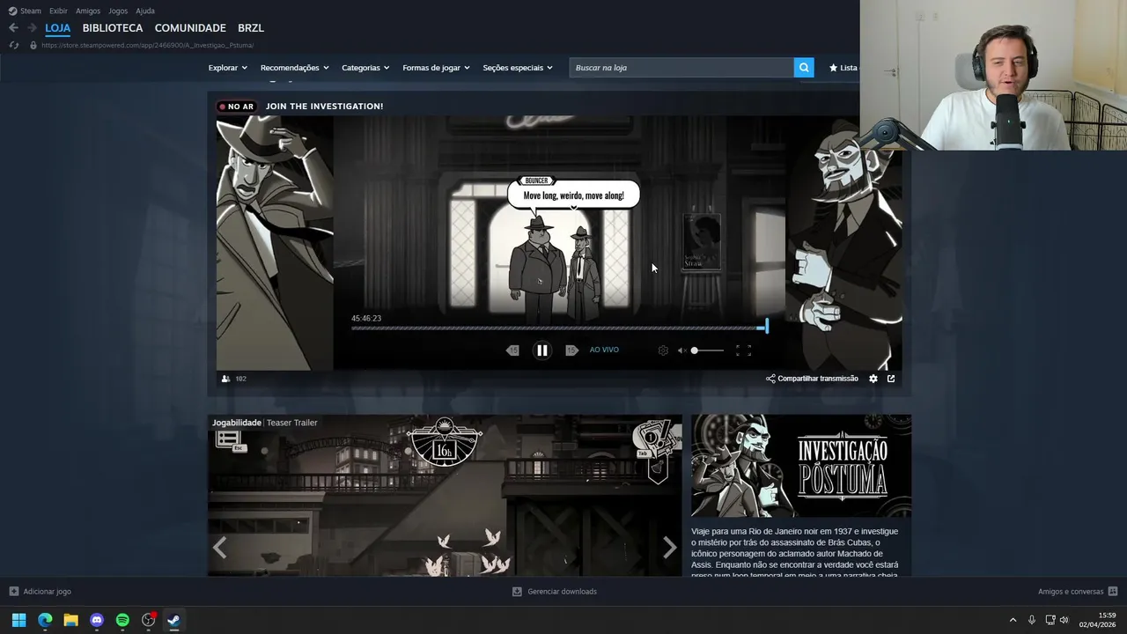The height and width of the screenshot is (634, 1127).
Task: Open the Exibir menu
Action: (x=58, y=11)
